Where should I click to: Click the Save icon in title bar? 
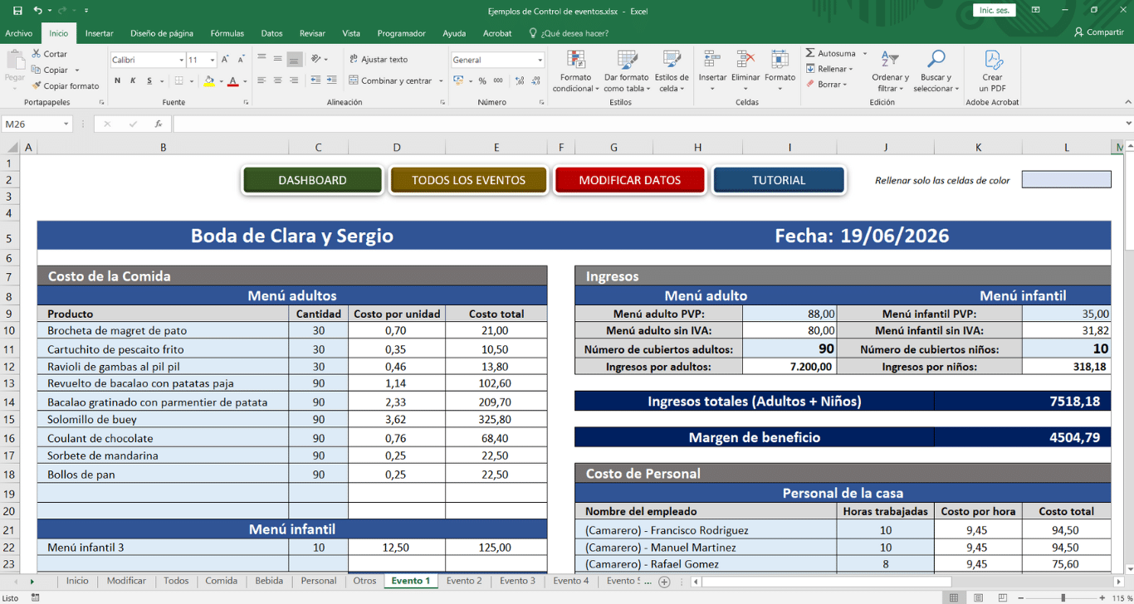[17, 11]
